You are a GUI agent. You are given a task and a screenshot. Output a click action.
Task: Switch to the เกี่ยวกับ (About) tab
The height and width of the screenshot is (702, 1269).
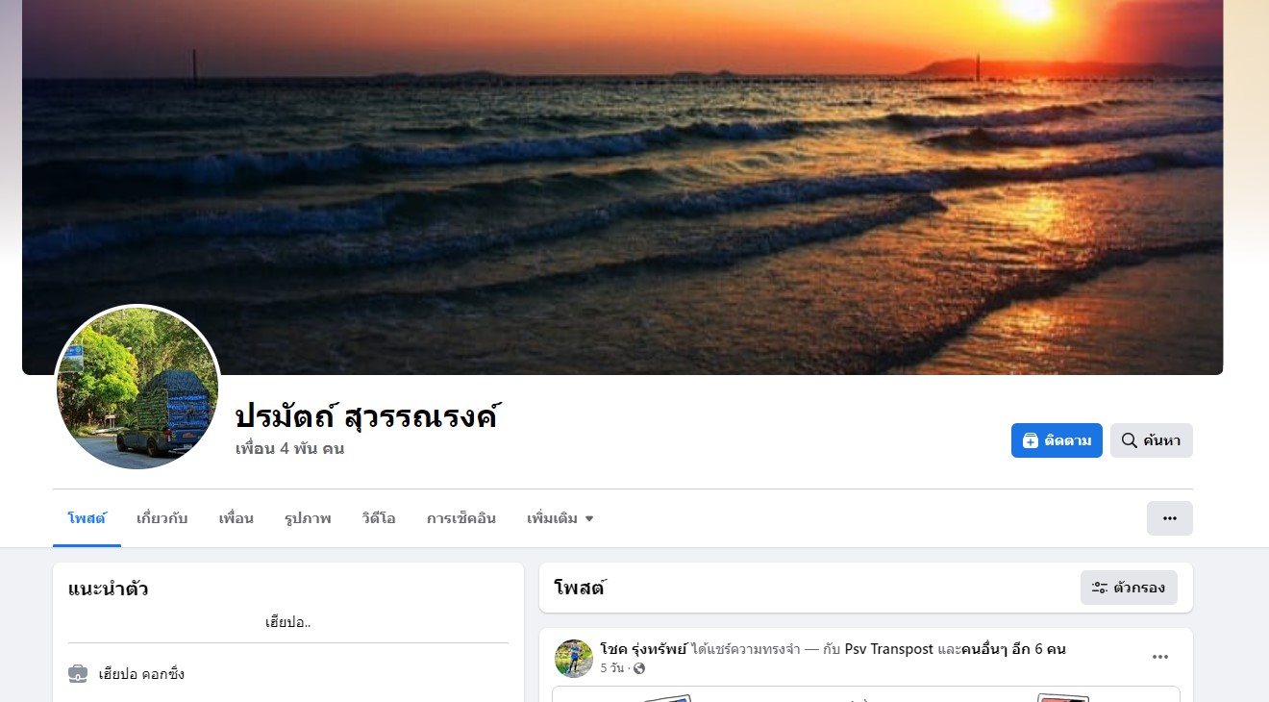pos(162,518)
